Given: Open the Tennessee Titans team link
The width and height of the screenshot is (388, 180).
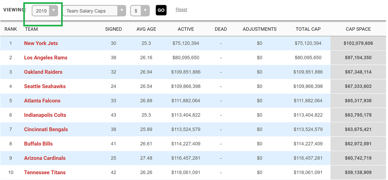Looking at the screenshot, I should coord(45,172).
